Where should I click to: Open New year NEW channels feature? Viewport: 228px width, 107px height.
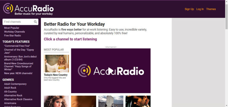click(18, 73)
